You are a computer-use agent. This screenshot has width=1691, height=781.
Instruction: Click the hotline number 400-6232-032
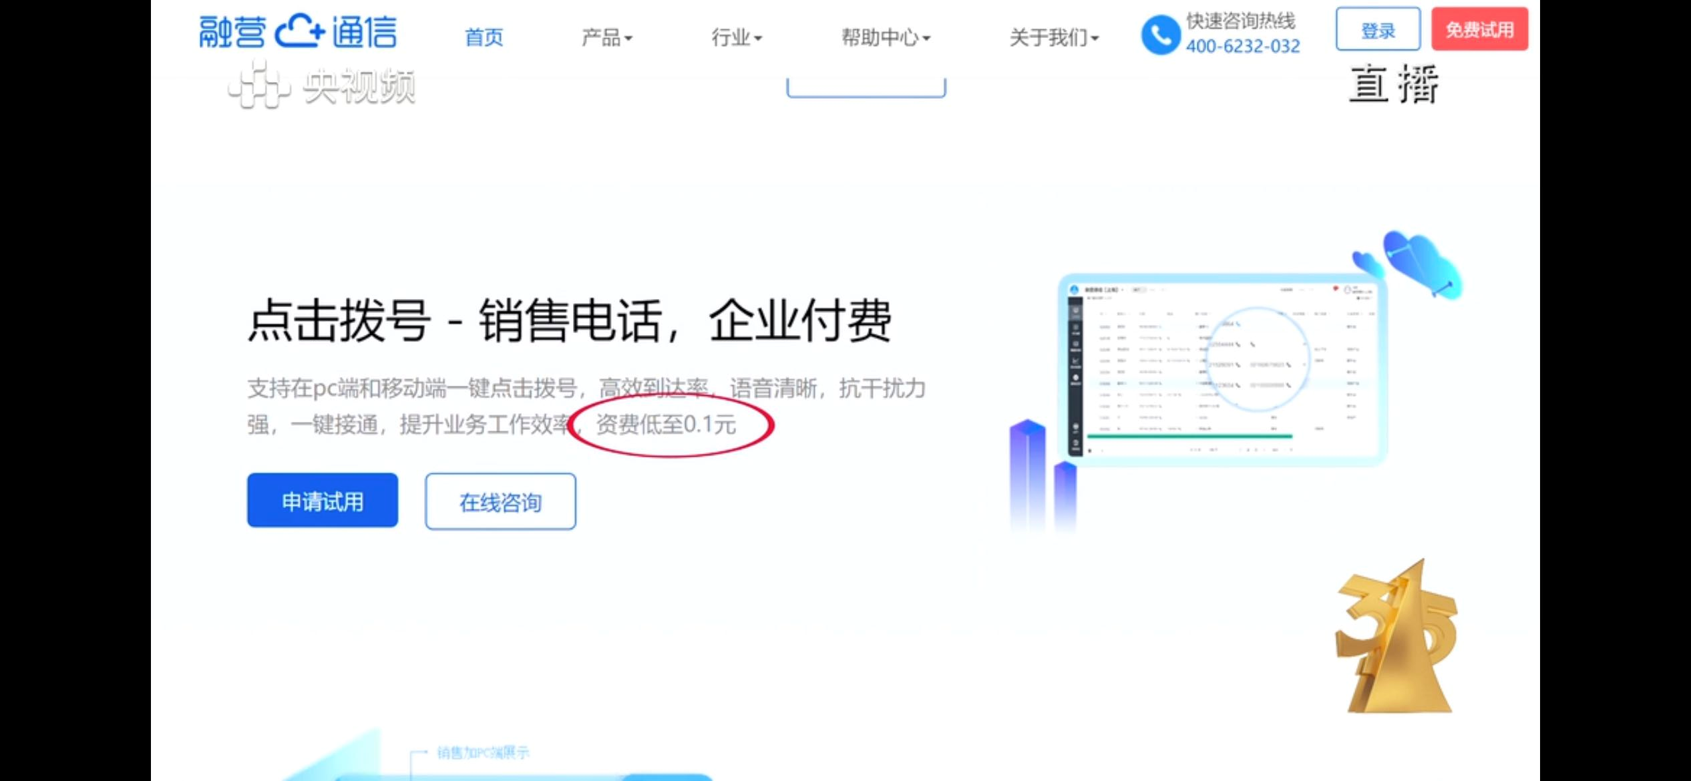point(1242,46)
